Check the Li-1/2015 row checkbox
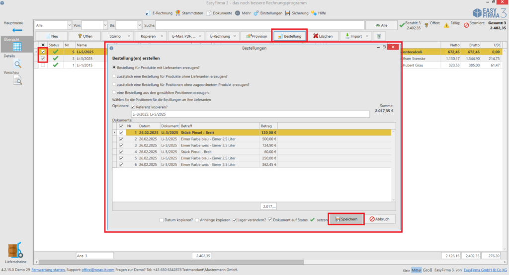 [43, 65]
